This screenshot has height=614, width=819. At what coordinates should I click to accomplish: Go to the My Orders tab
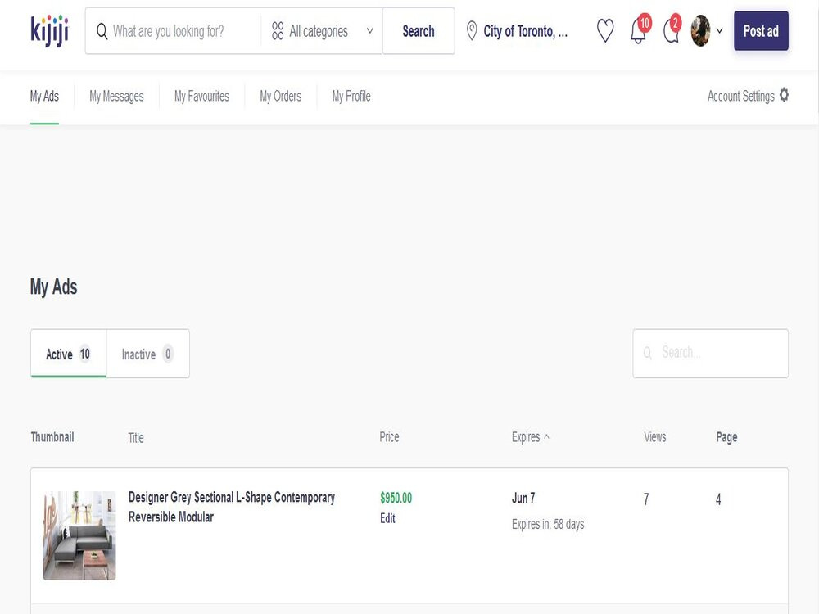pyautogui.click(x=280, y=96)
